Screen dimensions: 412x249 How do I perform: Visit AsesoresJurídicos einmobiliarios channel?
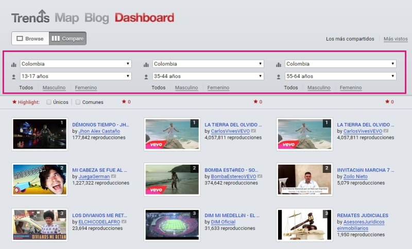pos(361,225)
